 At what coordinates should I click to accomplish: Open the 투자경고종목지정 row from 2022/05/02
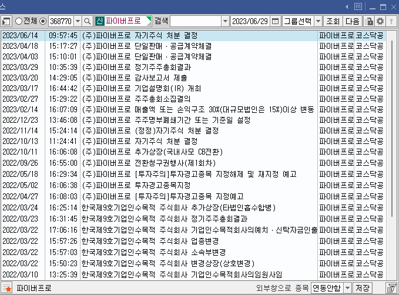[x=193, y=185]
